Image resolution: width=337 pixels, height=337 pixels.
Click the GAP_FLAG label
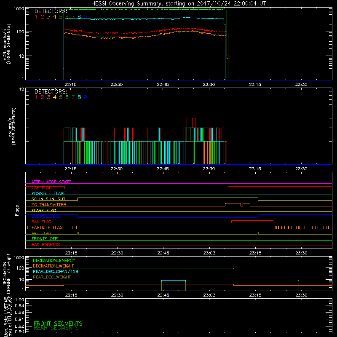click(x=41, y=187)
